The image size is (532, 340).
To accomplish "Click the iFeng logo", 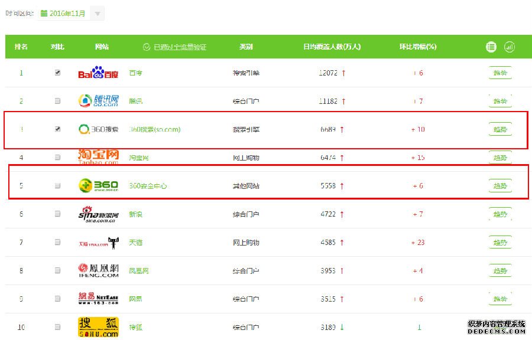I will tap(98, 270).
